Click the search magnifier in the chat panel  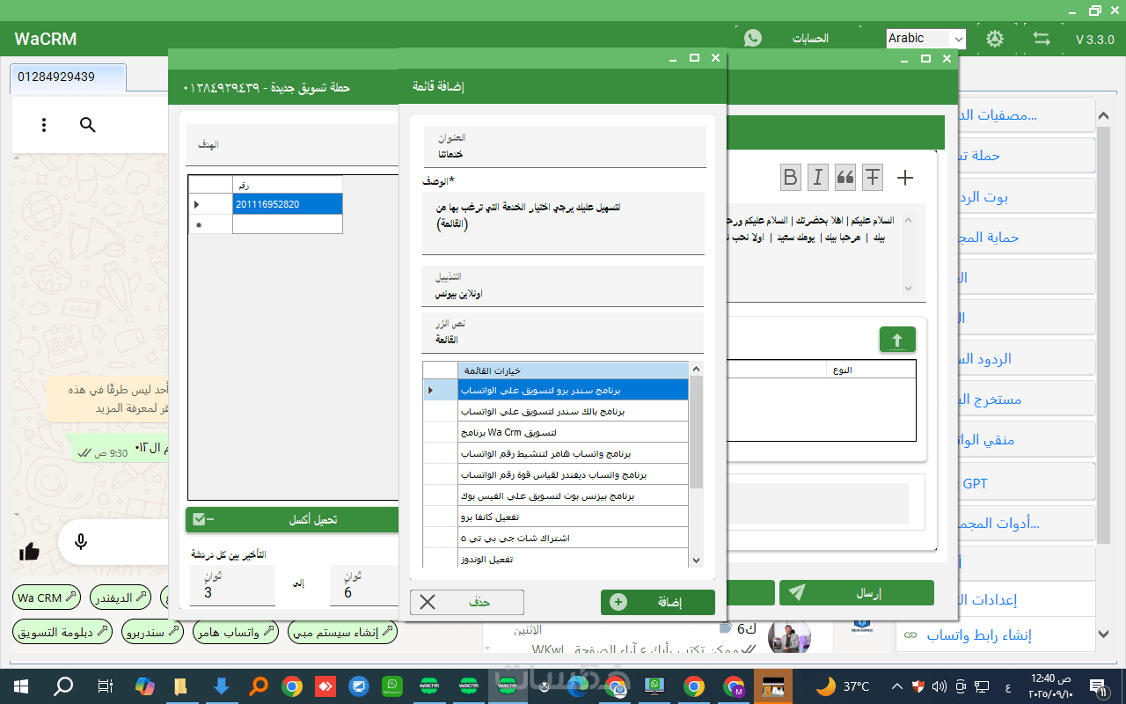tap(88, 125)
